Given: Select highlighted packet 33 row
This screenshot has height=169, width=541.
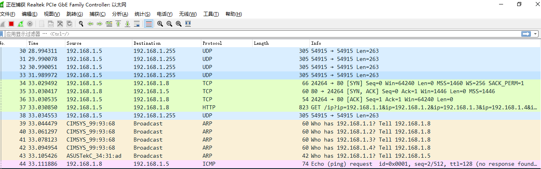Looking at the screenshot, I should pyautogui.click(x=270, y=75).
